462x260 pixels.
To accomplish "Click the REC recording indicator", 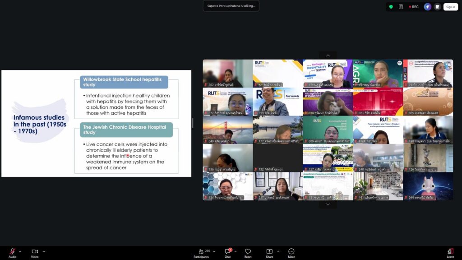I will click(x=413, y=7).
